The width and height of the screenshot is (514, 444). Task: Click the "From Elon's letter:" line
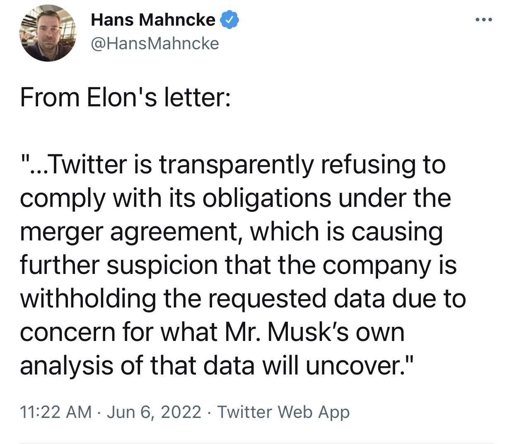click(x=125, y=98)
